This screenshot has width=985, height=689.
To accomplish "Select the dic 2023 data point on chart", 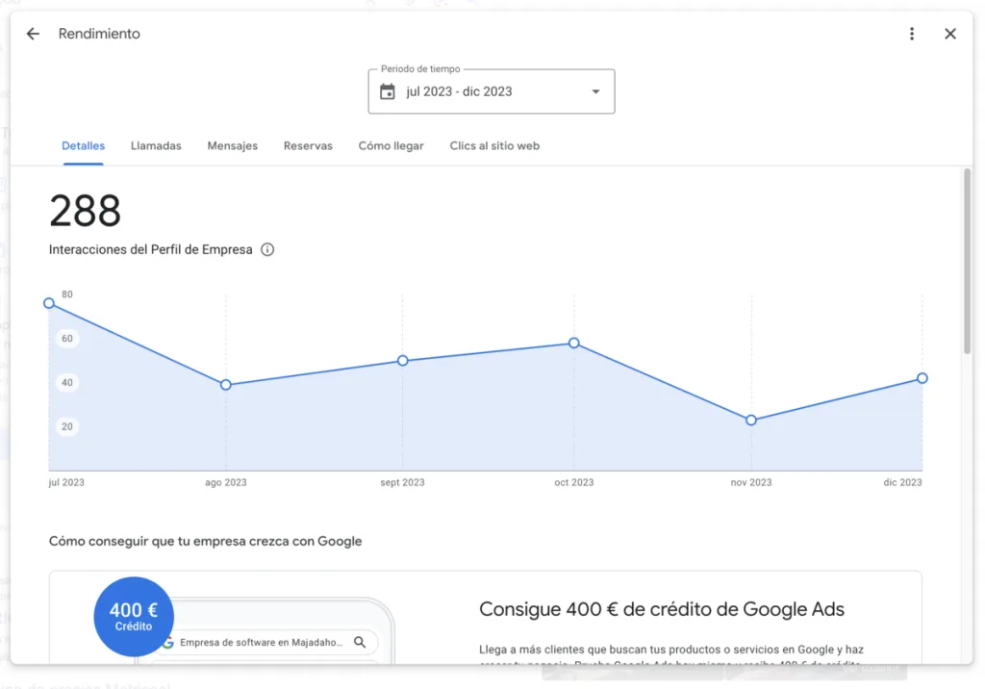I will 922,378.
